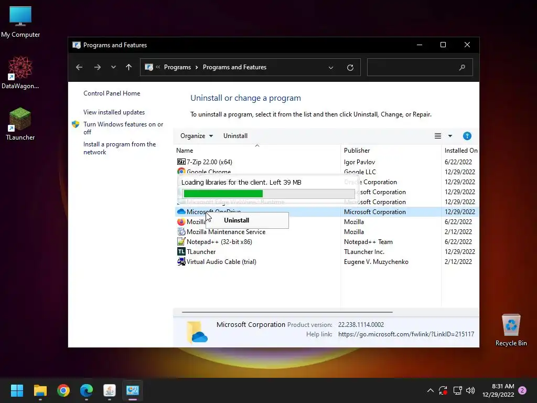Image resolution: width=537 pixels, height=403 pixels.
Task: Click publisher Google LLC cell
Action: (360, 172)
